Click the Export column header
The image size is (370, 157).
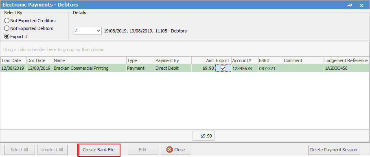click(223, 60)
